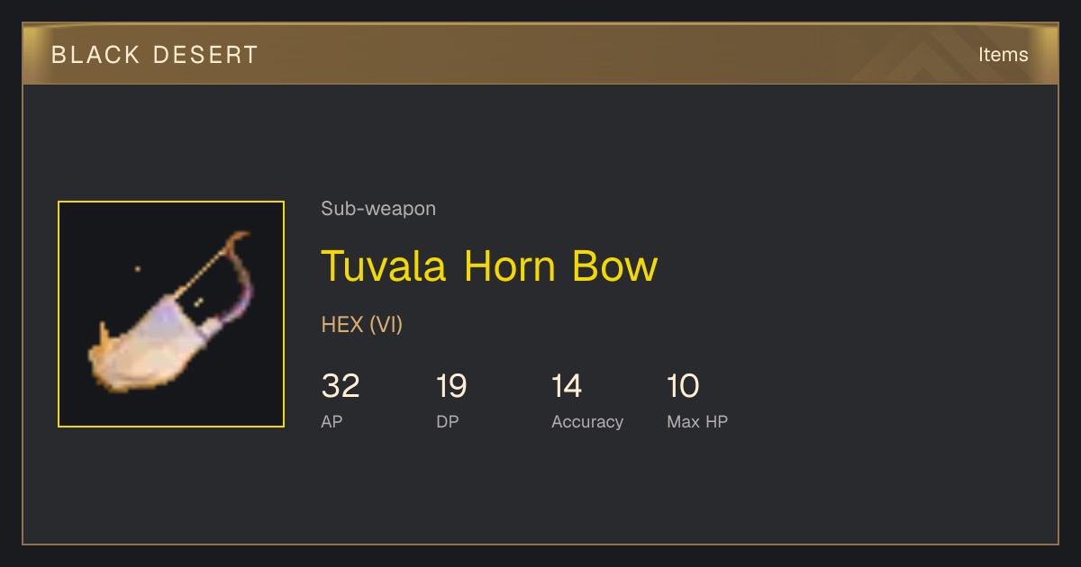Open the Items link in header
The width and height of the screenshot is (1081, 567).
pyautogui.click(x=1003, y=54)
